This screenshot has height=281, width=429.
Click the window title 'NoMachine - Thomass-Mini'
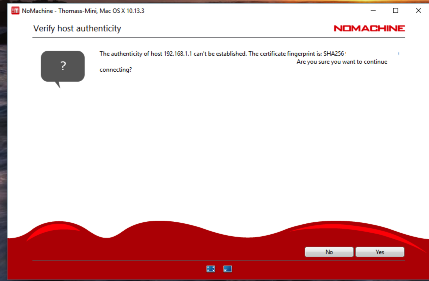point(59,10)
